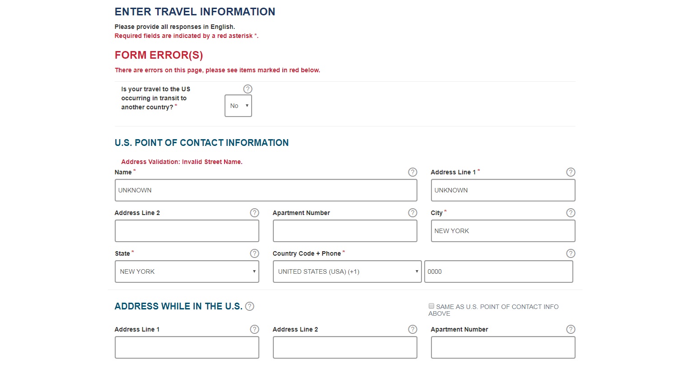Select Address Line 1 under Address While in U.S.
The height and width of the screenshot is (365, 679).
(187, 347)
